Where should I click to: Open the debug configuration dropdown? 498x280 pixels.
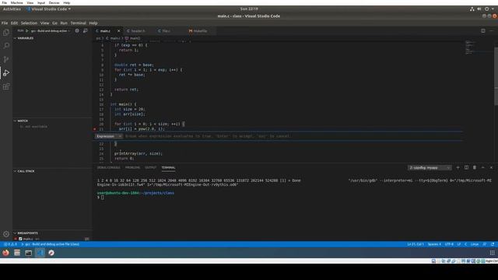50,31
